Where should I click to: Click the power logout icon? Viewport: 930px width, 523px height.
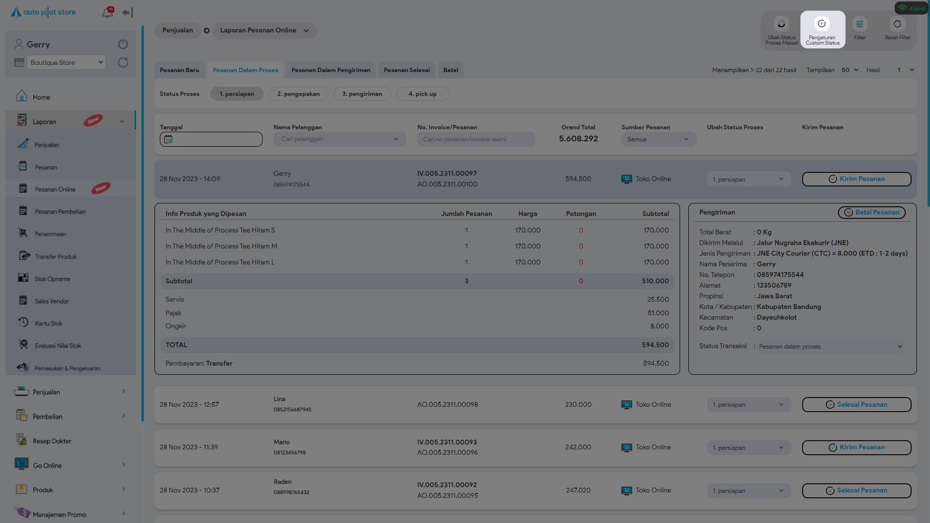[x=123, y=44]
